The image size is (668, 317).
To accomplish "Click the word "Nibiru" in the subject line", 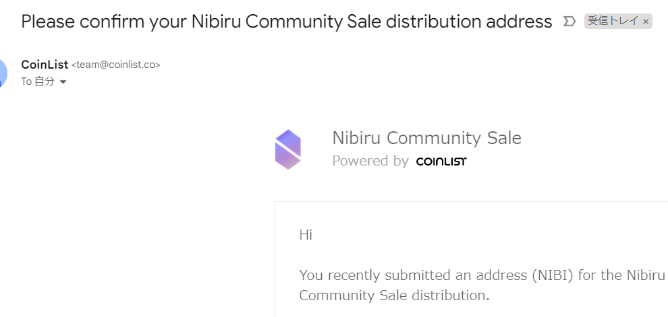I will 215,22.
